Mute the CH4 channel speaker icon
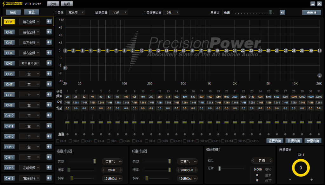 [x=49, y=53]
